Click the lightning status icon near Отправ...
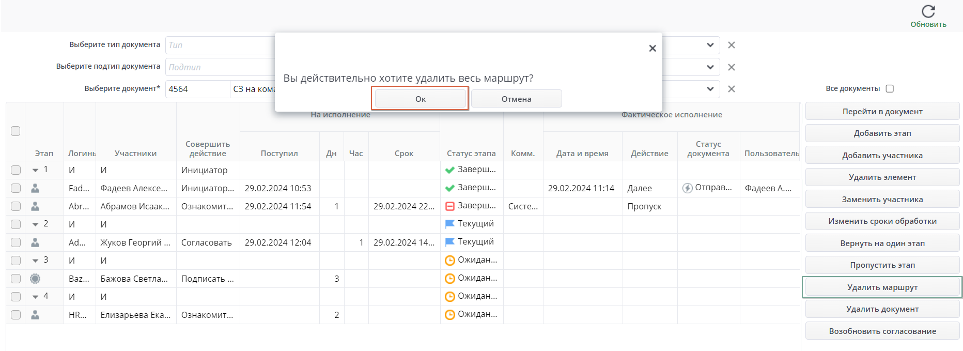The width and height of the screenshot is (963, 351). [x=687, y=188]
